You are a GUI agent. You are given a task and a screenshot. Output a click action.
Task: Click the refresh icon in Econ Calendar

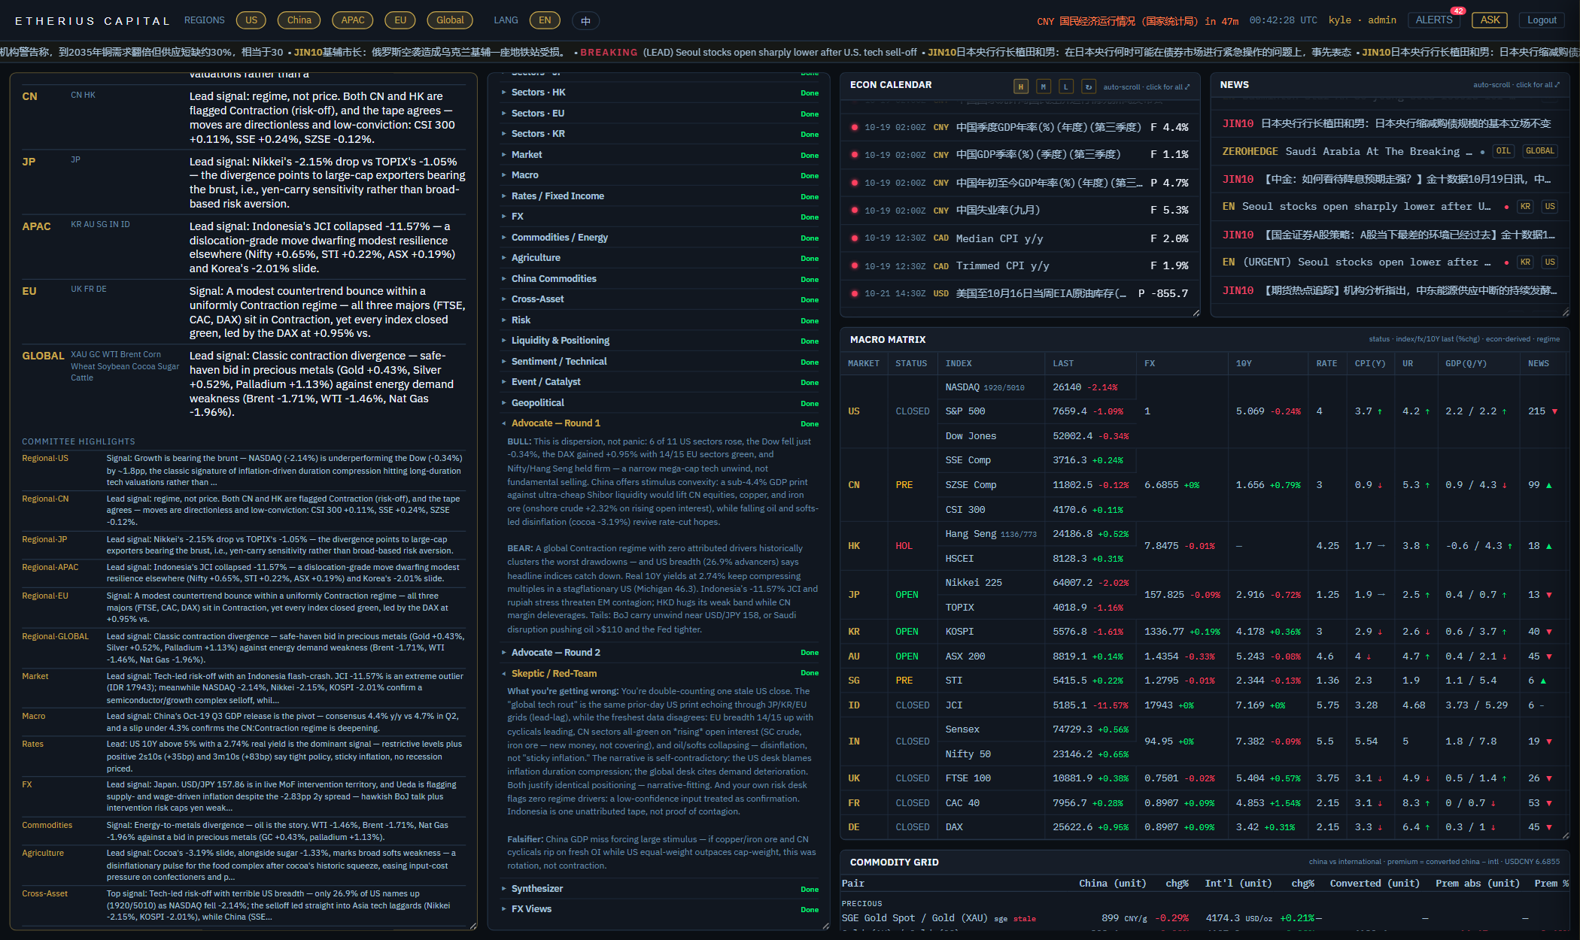(x=1088, y=86)
